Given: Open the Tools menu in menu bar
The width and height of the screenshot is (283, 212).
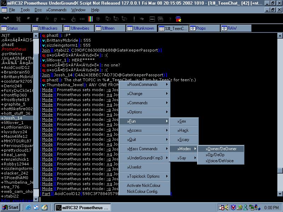Looking at the screenshot, I should coord(25,10).
